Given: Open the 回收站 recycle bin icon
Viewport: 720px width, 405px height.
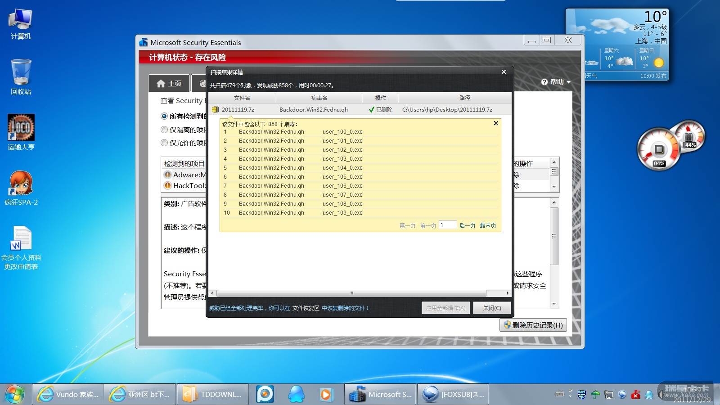Looking at the screenshot, I should (21, 77).
